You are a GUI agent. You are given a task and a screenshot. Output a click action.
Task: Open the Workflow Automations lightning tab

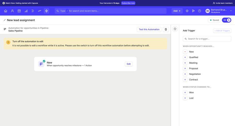click(x=46, y=11)
